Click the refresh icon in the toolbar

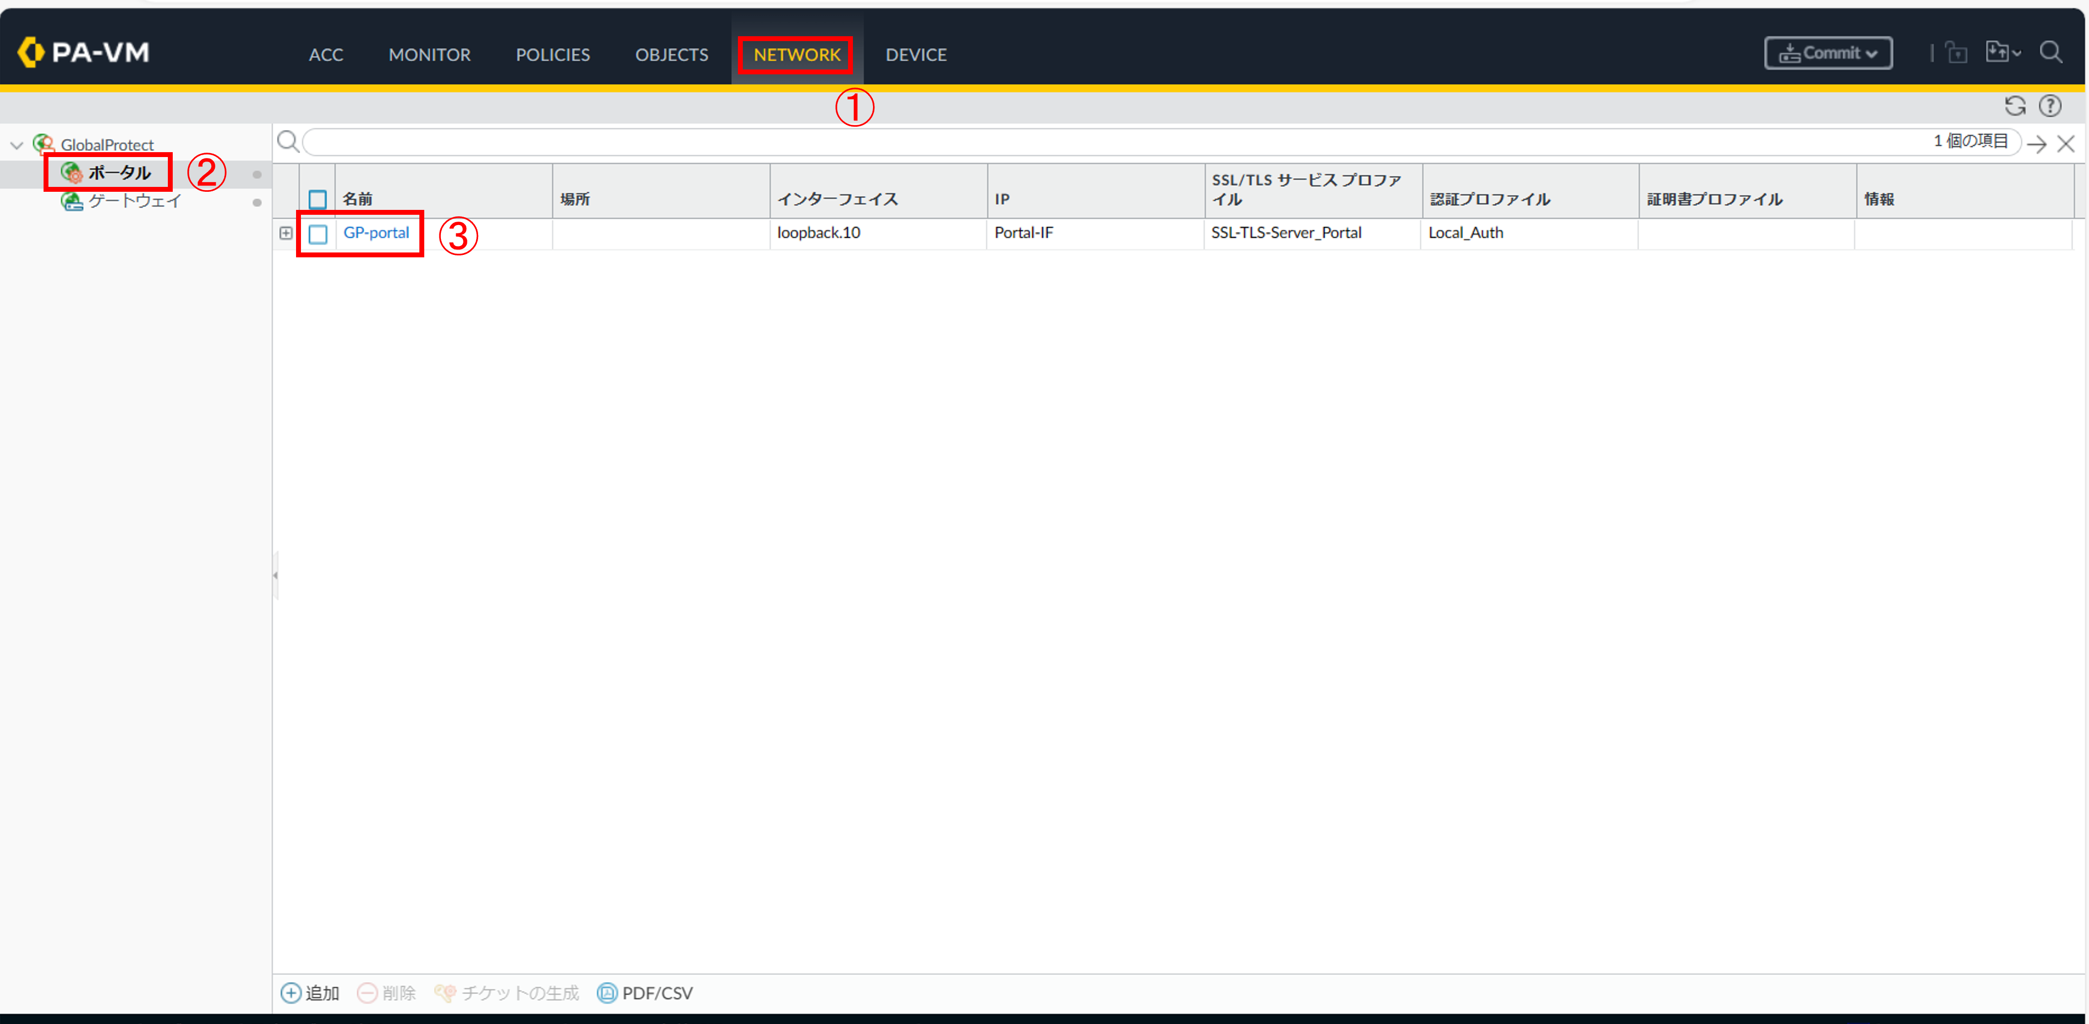pyautogui.click(x=2015, y=106)
